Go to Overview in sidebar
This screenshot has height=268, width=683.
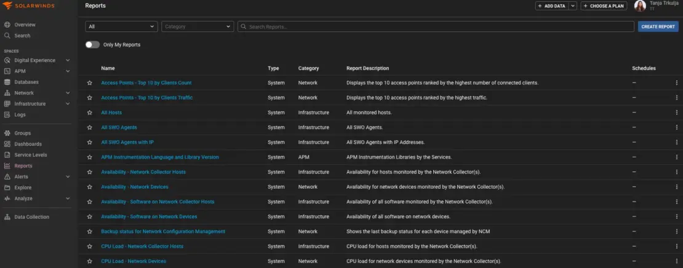25,25
